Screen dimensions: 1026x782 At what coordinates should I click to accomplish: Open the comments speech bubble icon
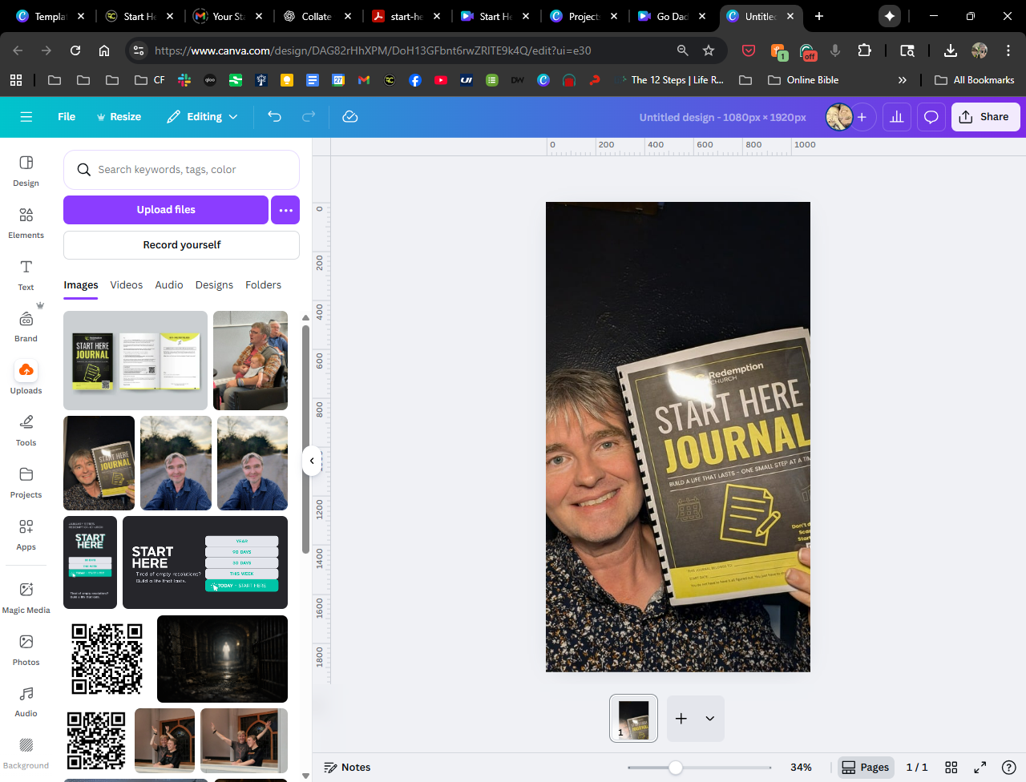(931, 117)
